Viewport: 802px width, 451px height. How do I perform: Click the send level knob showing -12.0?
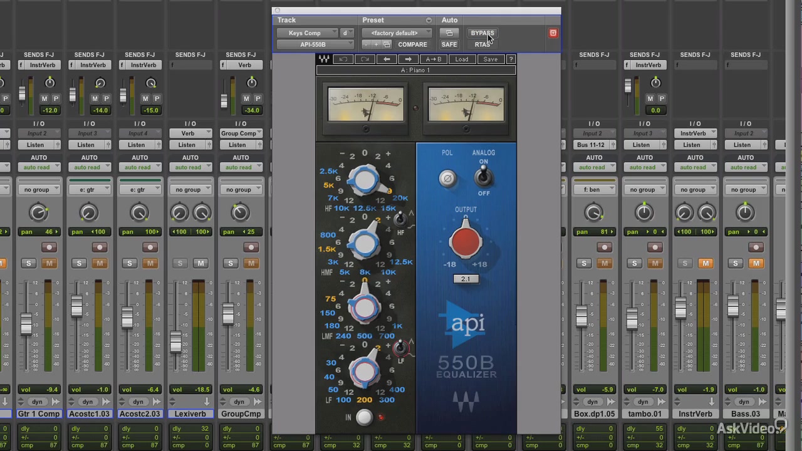click(x=49, y=83)
